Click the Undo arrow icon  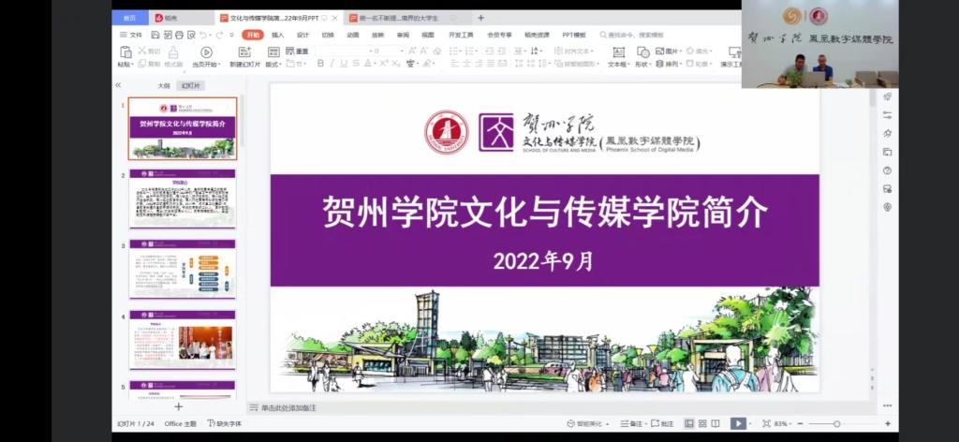pos(202,35)
